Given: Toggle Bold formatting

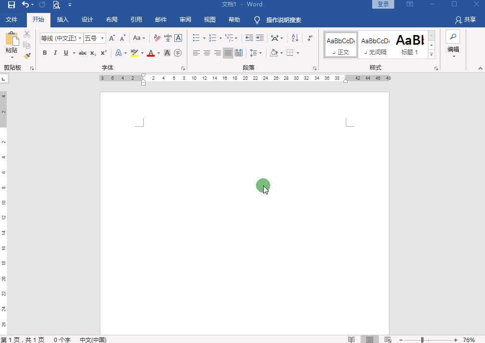Looking at the screenshot, I should 45,53.
